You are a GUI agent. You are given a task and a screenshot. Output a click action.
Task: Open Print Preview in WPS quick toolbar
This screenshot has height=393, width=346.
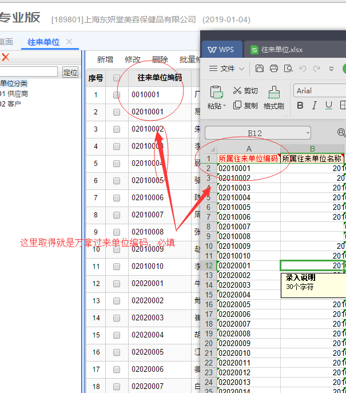coord(288,69)
